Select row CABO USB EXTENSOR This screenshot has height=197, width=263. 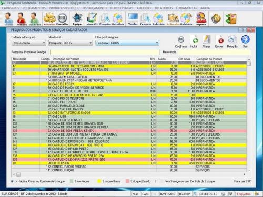(129, 120)
